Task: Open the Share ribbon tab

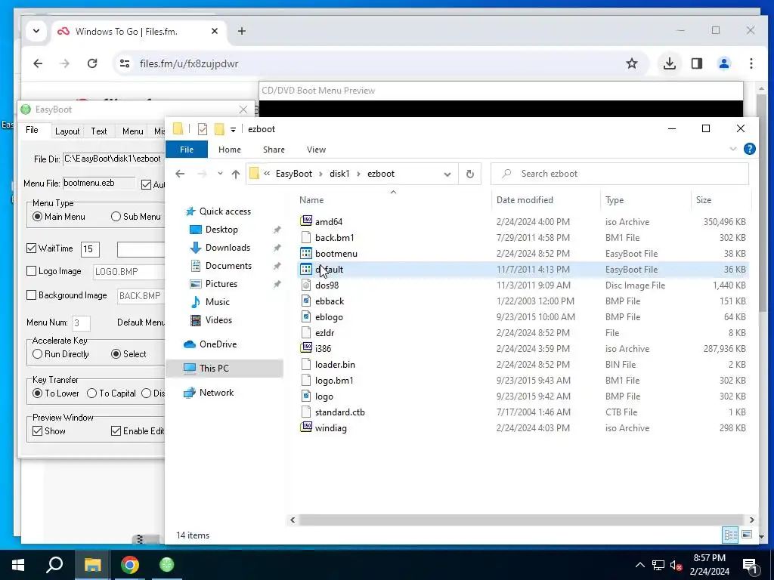Action: 274,150
